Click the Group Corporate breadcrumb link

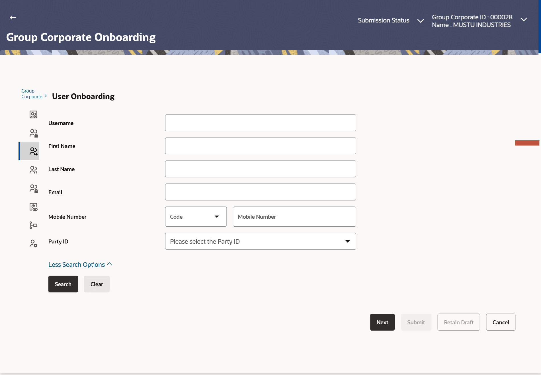32,94
